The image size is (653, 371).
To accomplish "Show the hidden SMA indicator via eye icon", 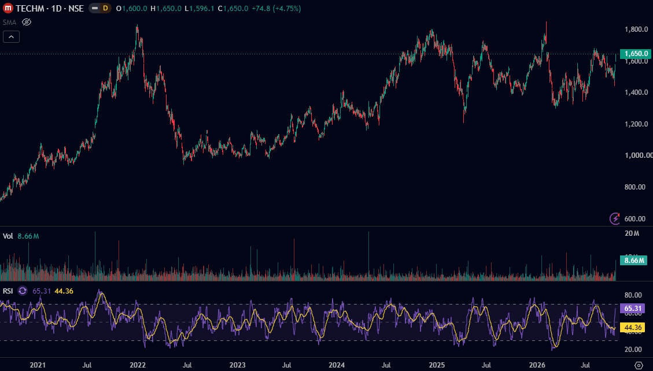I will click(27, 22).
